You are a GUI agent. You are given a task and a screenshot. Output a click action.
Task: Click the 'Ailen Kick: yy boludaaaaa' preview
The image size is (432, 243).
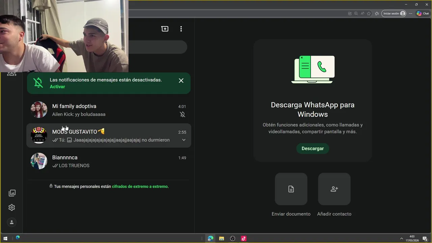(x=79, y=114)
